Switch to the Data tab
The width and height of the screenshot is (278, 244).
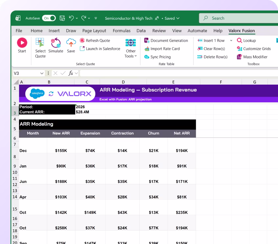point(141,31)
